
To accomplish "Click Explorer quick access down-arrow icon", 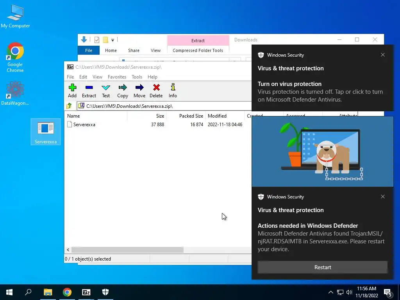I will click(84, 39).
